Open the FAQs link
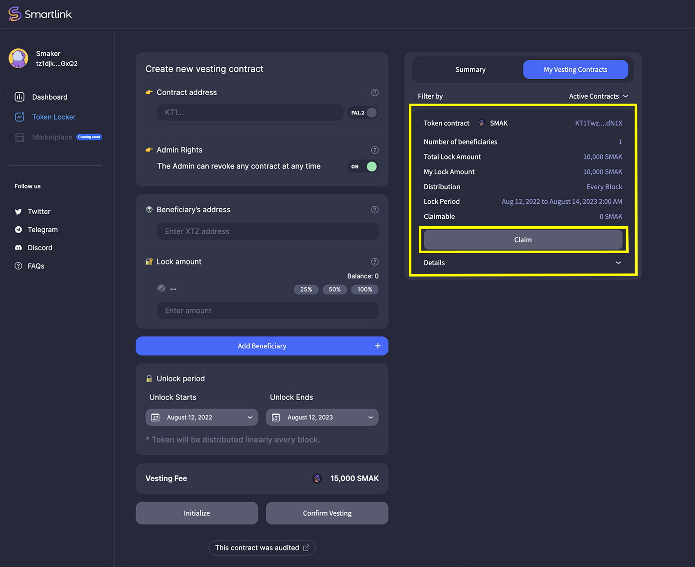 (x=36, y=266)
